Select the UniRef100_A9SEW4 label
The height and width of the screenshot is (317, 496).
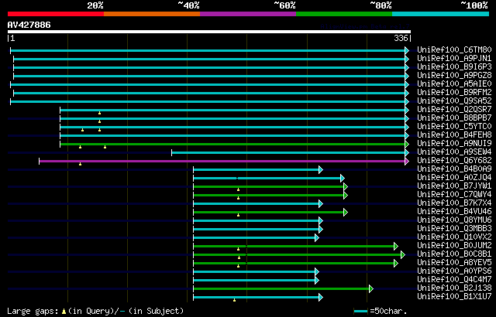454,152
